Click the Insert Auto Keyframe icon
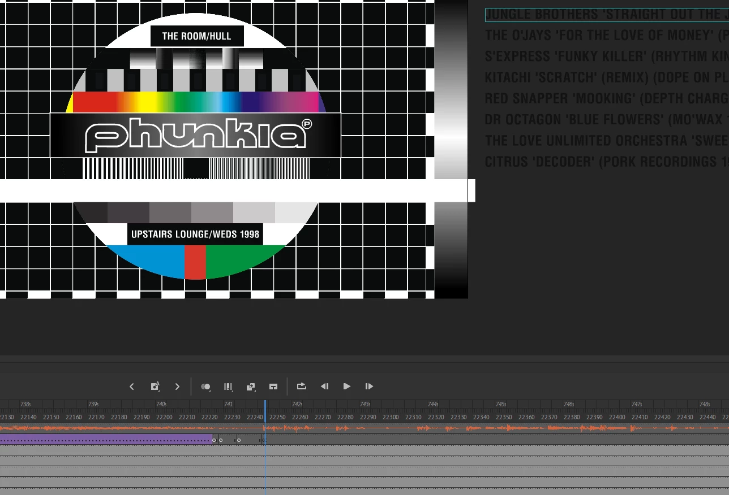This screenshot has width=729, height=495. 155,387
